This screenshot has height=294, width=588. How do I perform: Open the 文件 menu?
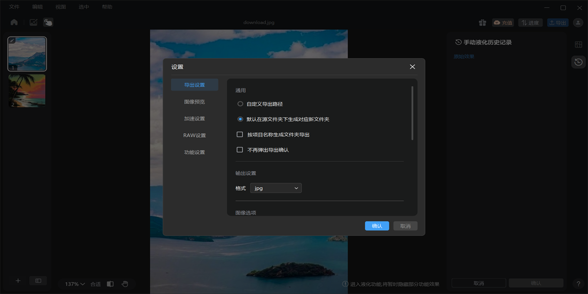point(14,7)
